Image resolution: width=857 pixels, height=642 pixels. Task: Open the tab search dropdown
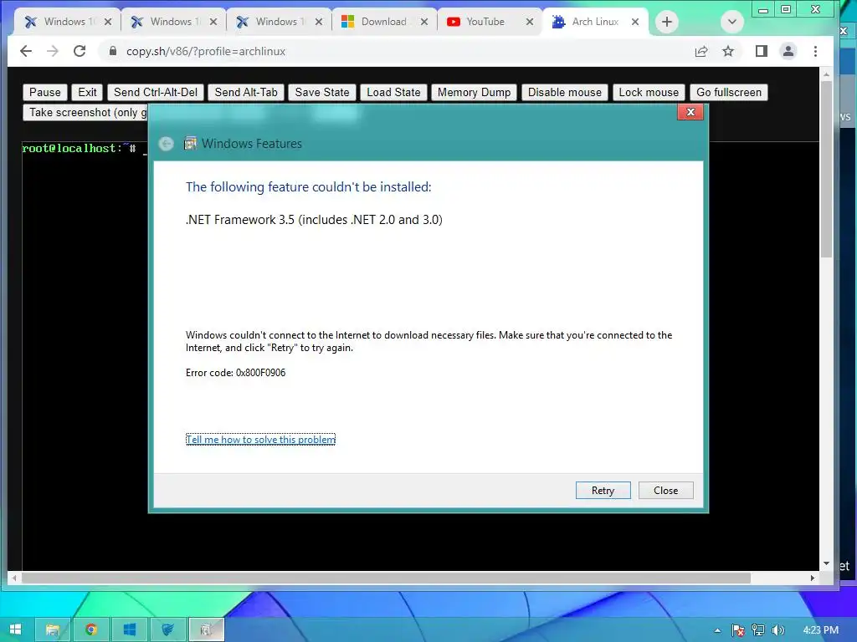[731, 22]
